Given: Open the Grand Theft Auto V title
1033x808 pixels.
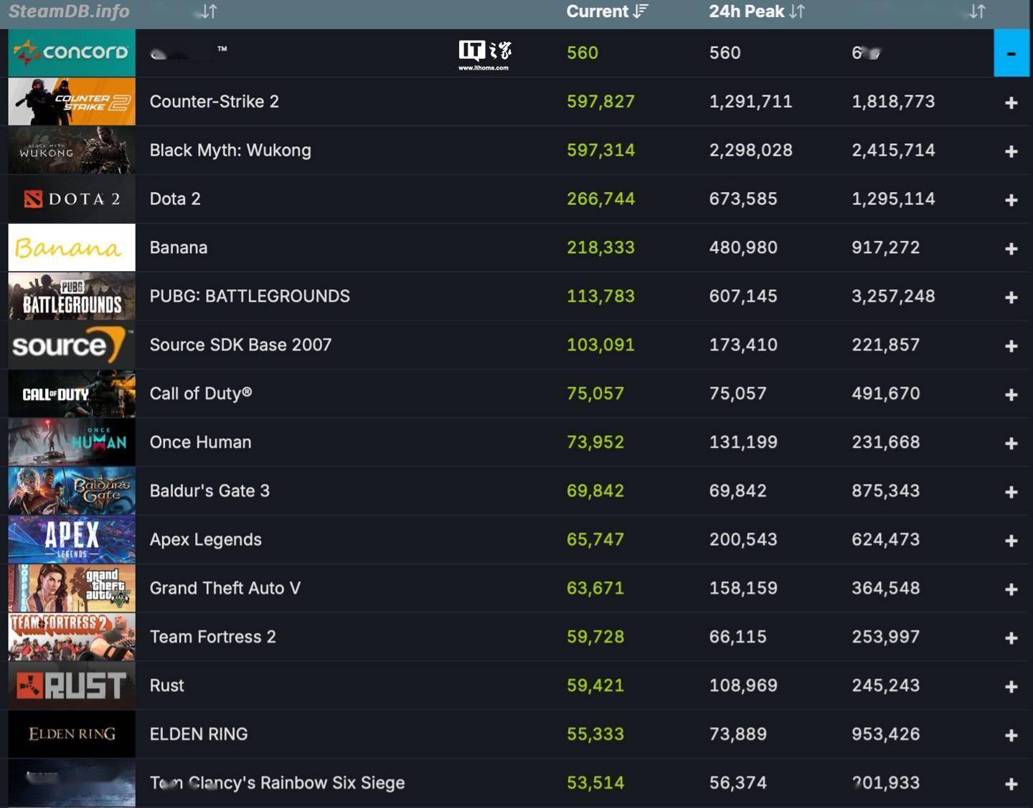Looking at the screenshot, I should coord(225,589).
